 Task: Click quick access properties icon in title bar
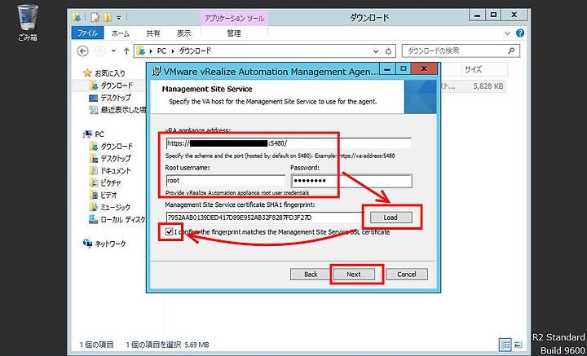point(95,17)
